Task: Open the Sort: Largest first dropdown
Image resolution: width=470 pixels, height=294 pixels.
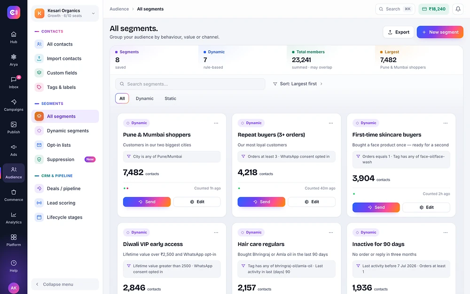Action: point(298,84)
